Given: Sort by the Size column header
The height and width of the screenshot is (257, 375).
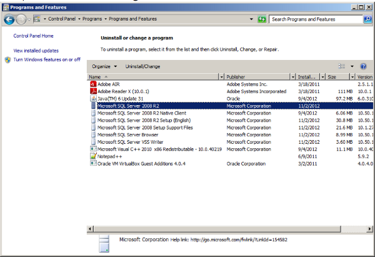Looking at the screenshot, I should (x=338, y=77).
